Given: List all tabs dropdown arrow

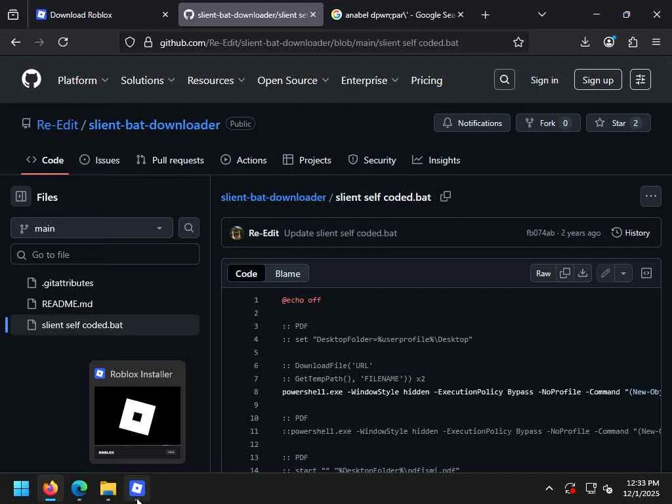Looking at the screenshot, I should (x=541, y=14).
